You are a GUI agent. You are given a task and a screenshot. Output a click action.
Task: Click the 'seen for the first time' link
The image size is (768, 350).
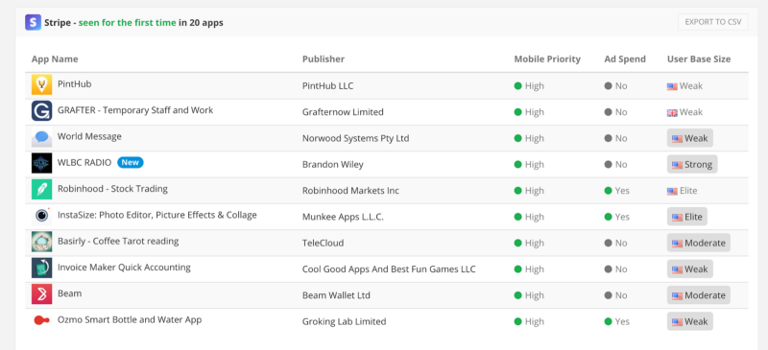[x=128, y=22]
